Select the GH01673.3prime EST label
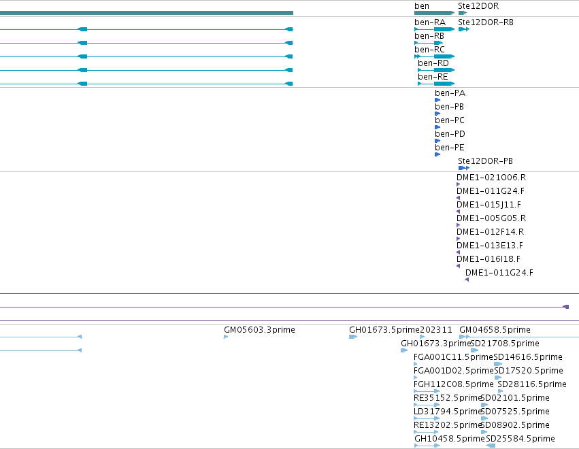The height and width of the screenshot is (449, 579). (x=436, y=344)
